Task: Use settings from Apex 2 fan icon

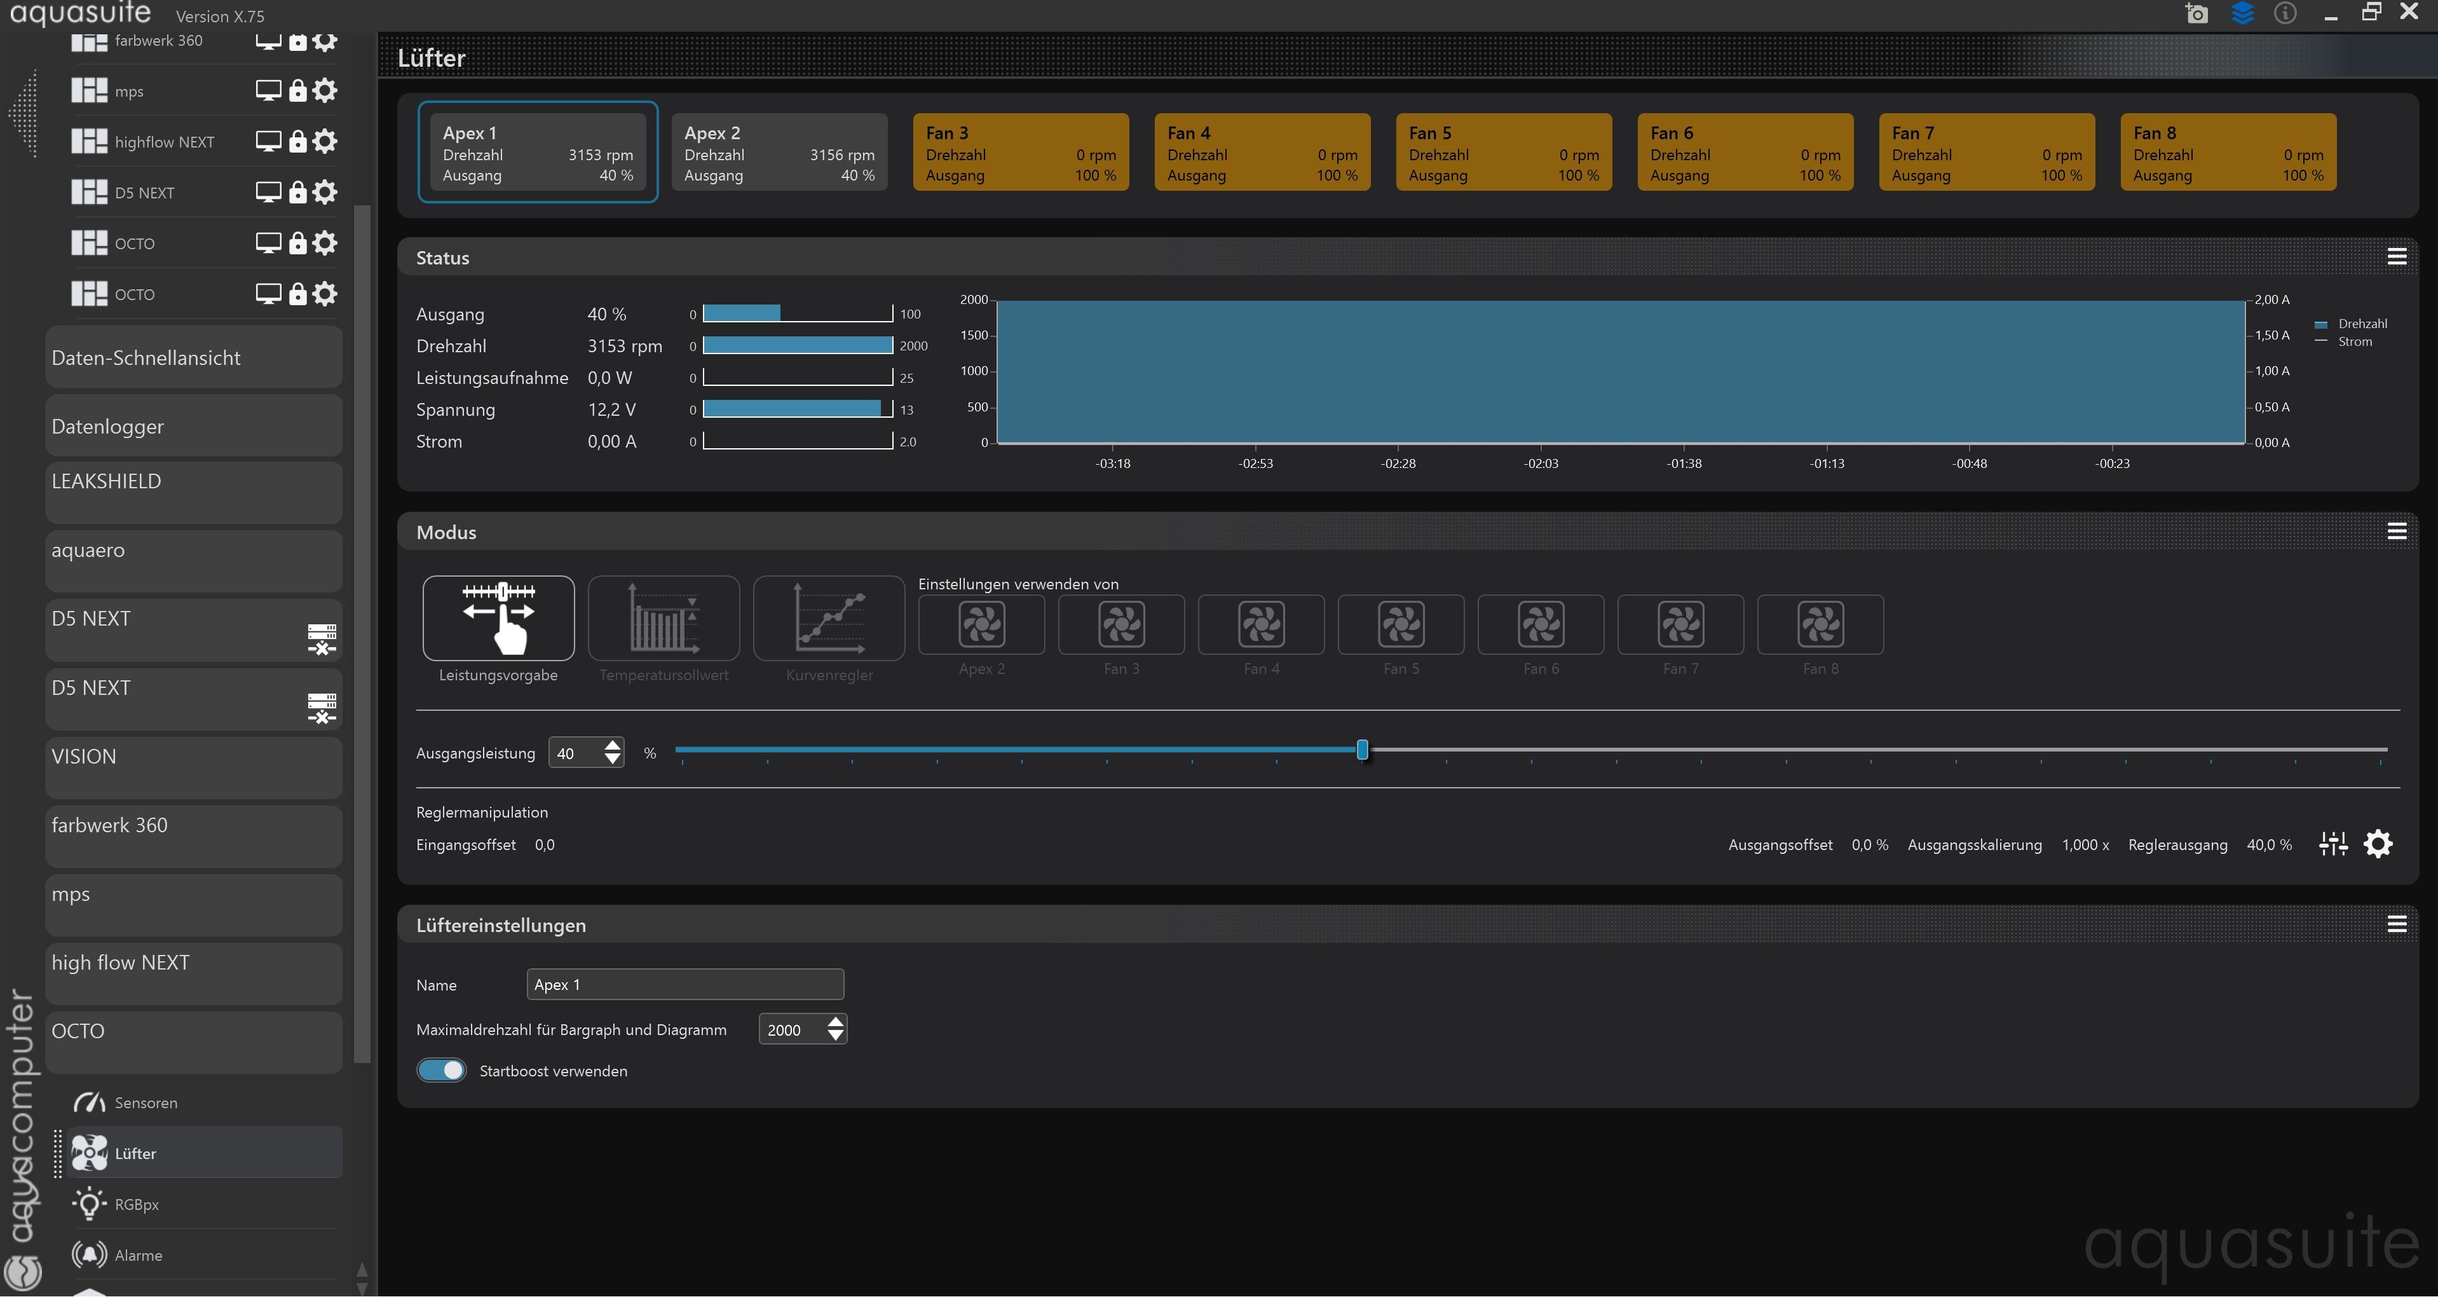Action: pos(981,625)
